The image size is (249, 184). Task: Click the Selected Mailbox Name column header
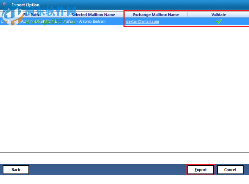click(93, 15)
